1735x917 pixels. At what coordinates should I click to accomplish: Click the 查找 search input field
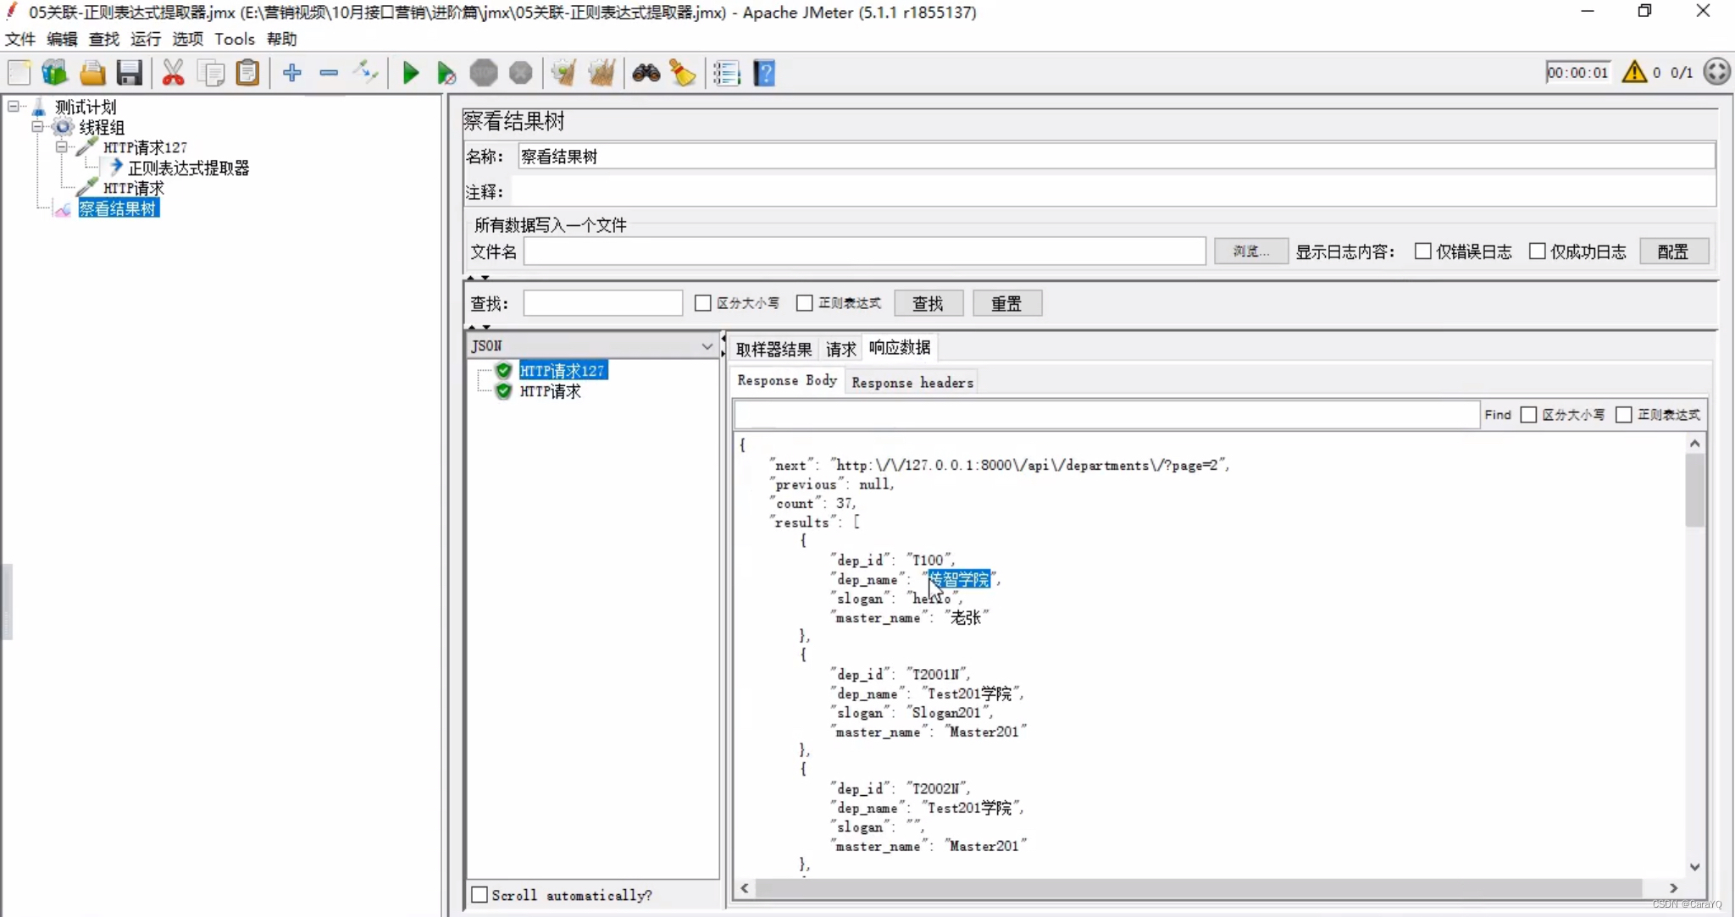click(603, 303)
